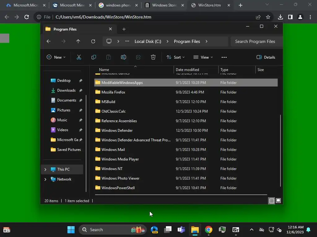This screenshot has height=237, width=317.
Task: Click Local Disk (C:) in breadcrumb
Action: 148,41
